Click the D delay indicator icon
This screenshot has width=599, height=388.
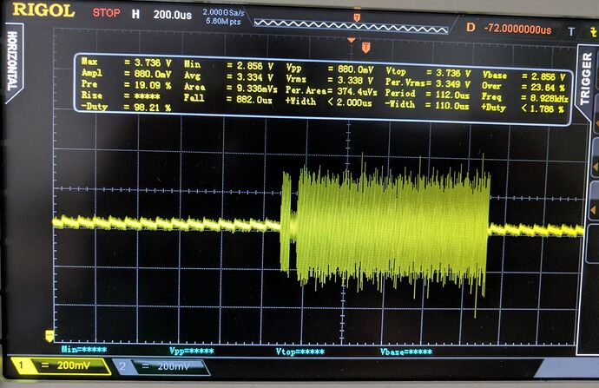(x=471, y=27)
